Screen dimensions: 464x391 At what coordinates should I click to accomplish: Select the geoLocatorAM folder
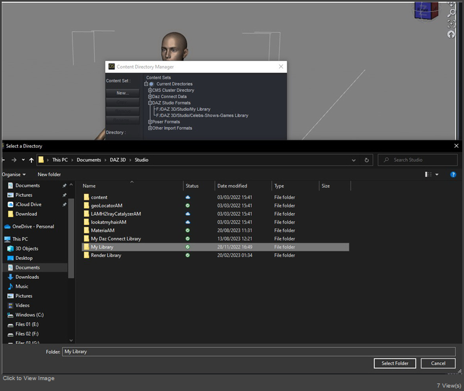[215, 205]
